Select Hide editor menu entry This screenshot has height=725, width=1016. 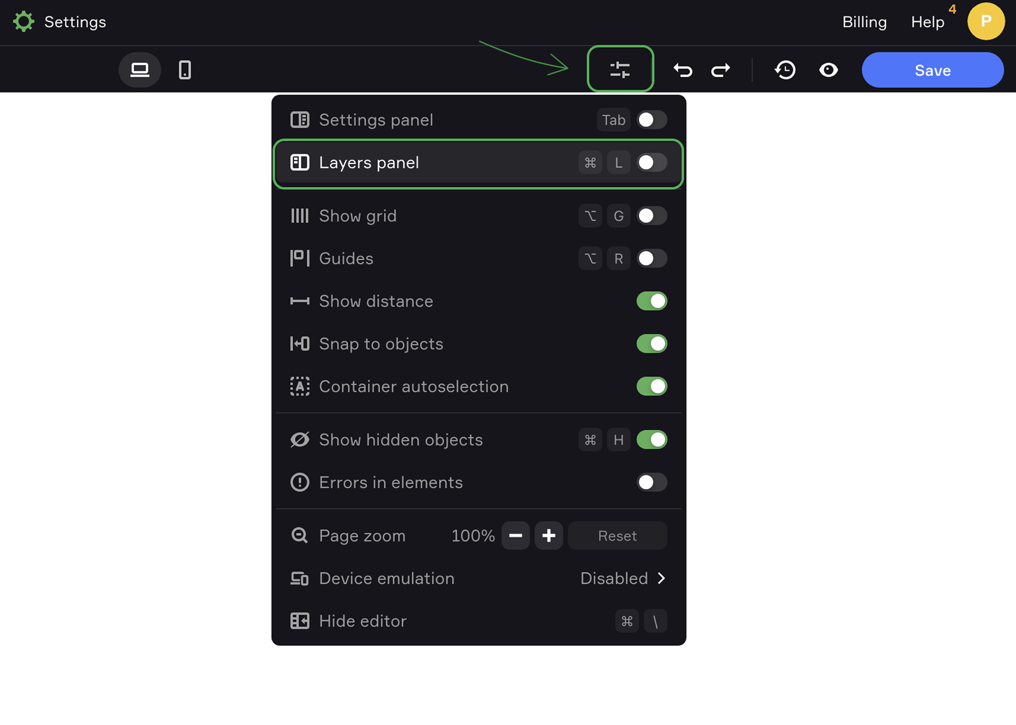[363, 621]
